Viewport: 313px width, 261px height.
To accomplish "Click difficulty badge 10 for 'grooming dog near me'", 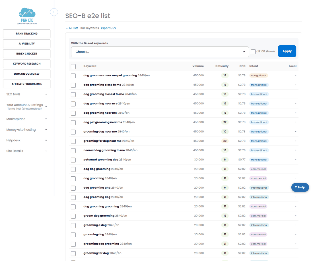I will click(225, 132).
